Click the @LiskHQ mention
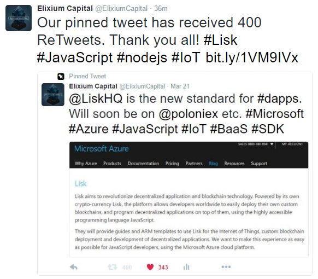 tap(96, 98)
